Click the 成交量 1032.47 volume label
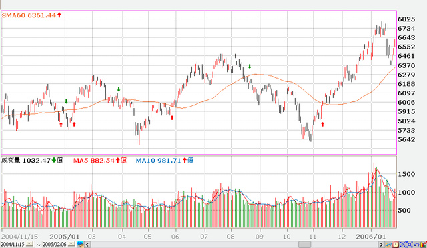Screen dimensions: 427x248 click(x=32, y=160)
